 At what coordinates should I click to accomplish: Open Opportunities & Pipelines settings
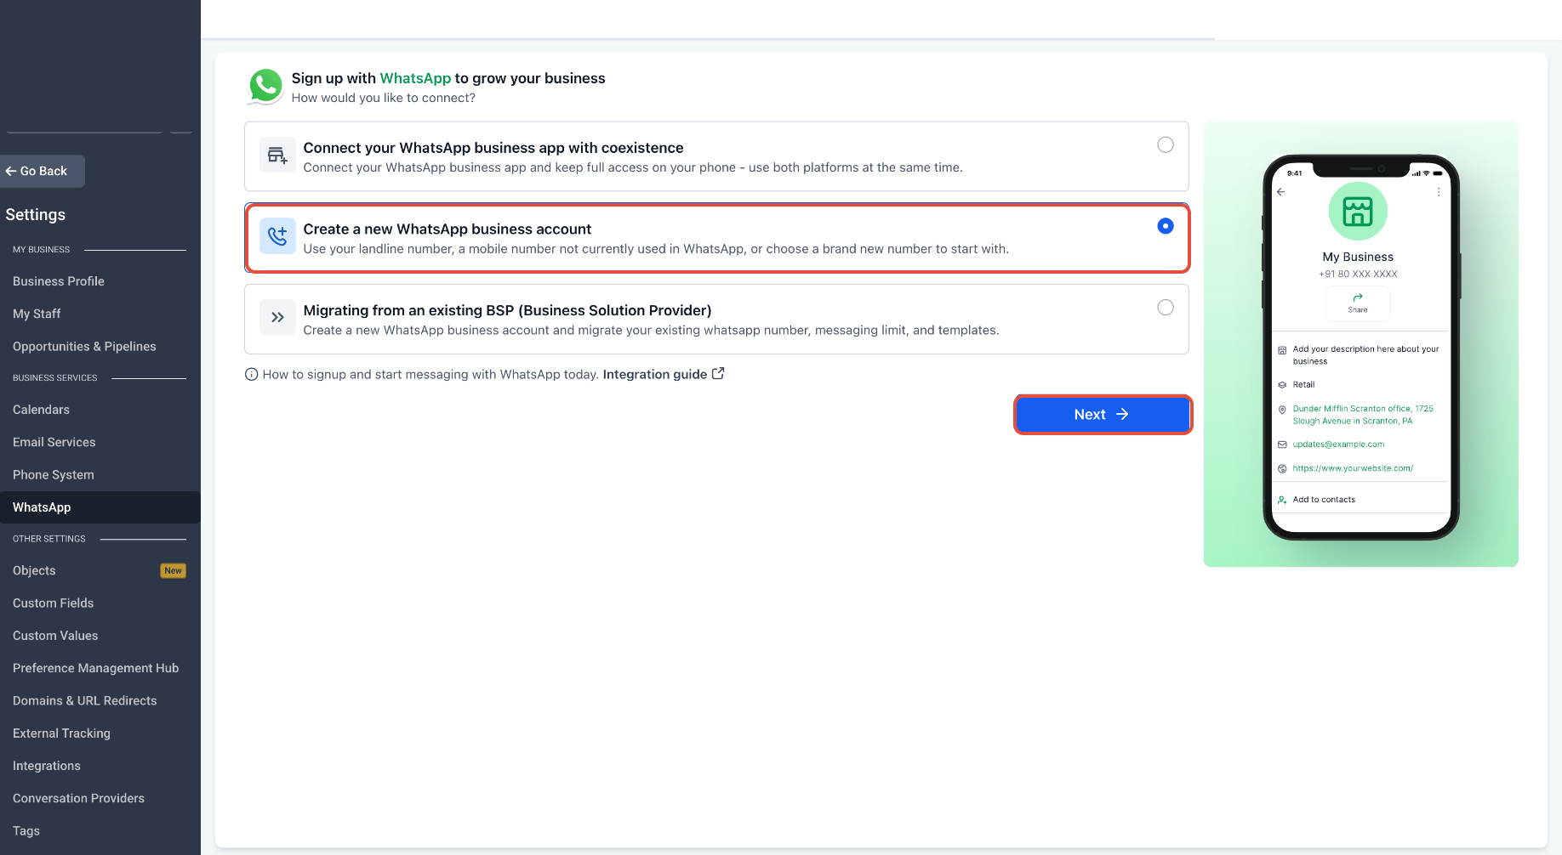(84, 347)
